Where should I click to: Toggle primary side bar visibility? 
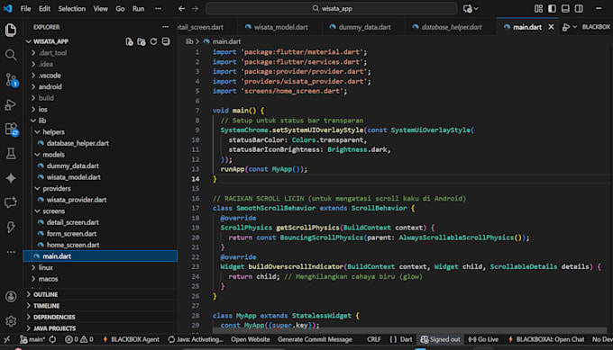tap(552, 9)
